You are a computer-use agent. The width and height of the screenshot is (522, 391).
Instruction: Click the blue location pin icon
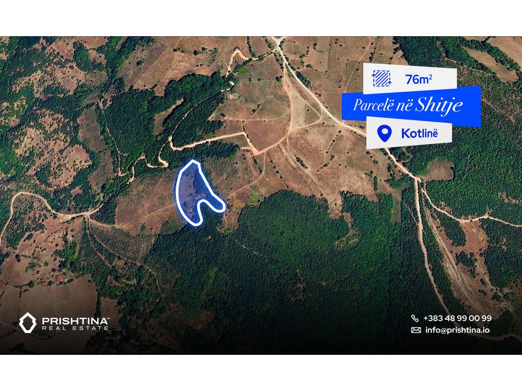click(x=384, y=133)
